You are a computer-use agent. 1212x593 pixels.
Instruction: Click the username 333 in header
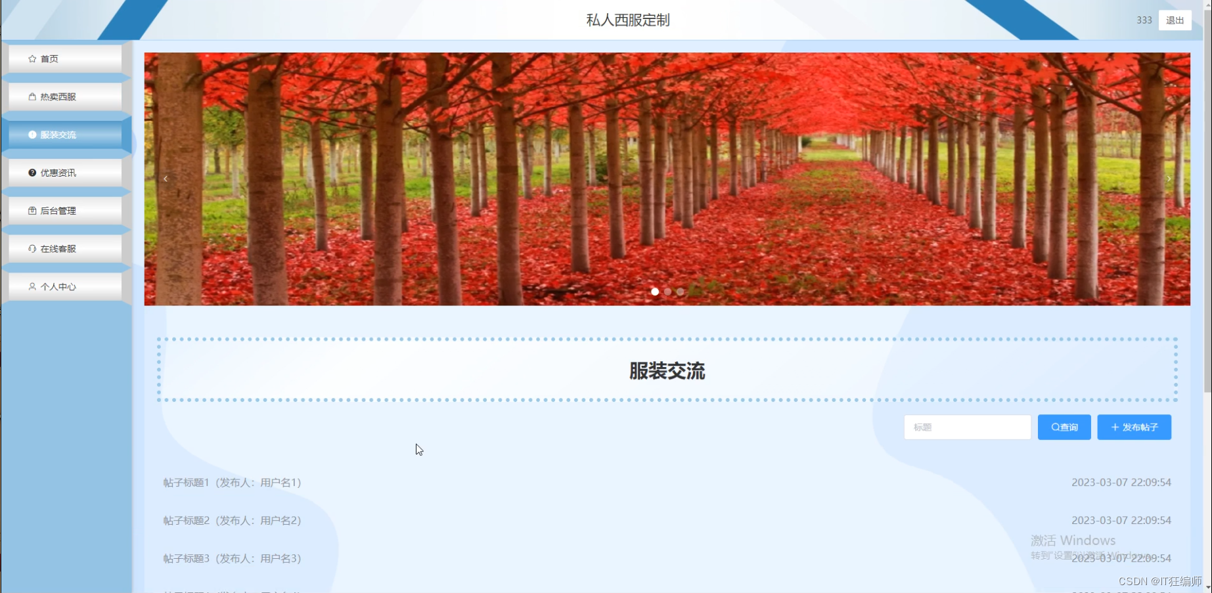(1144, 20)
